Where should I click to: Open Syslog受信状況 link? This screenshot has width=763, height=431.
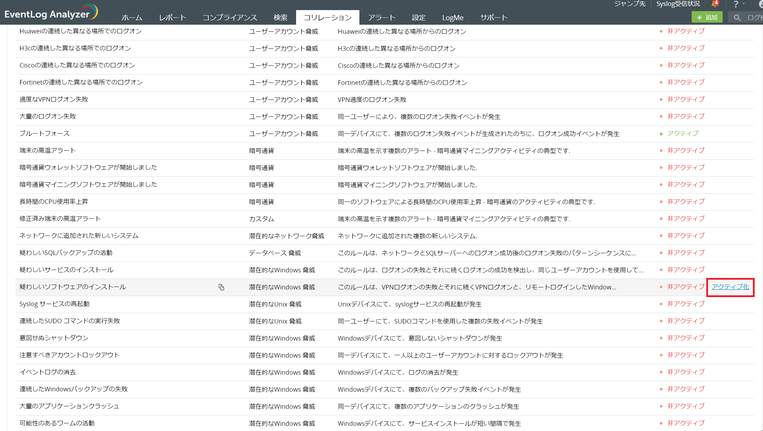[678, 4]
